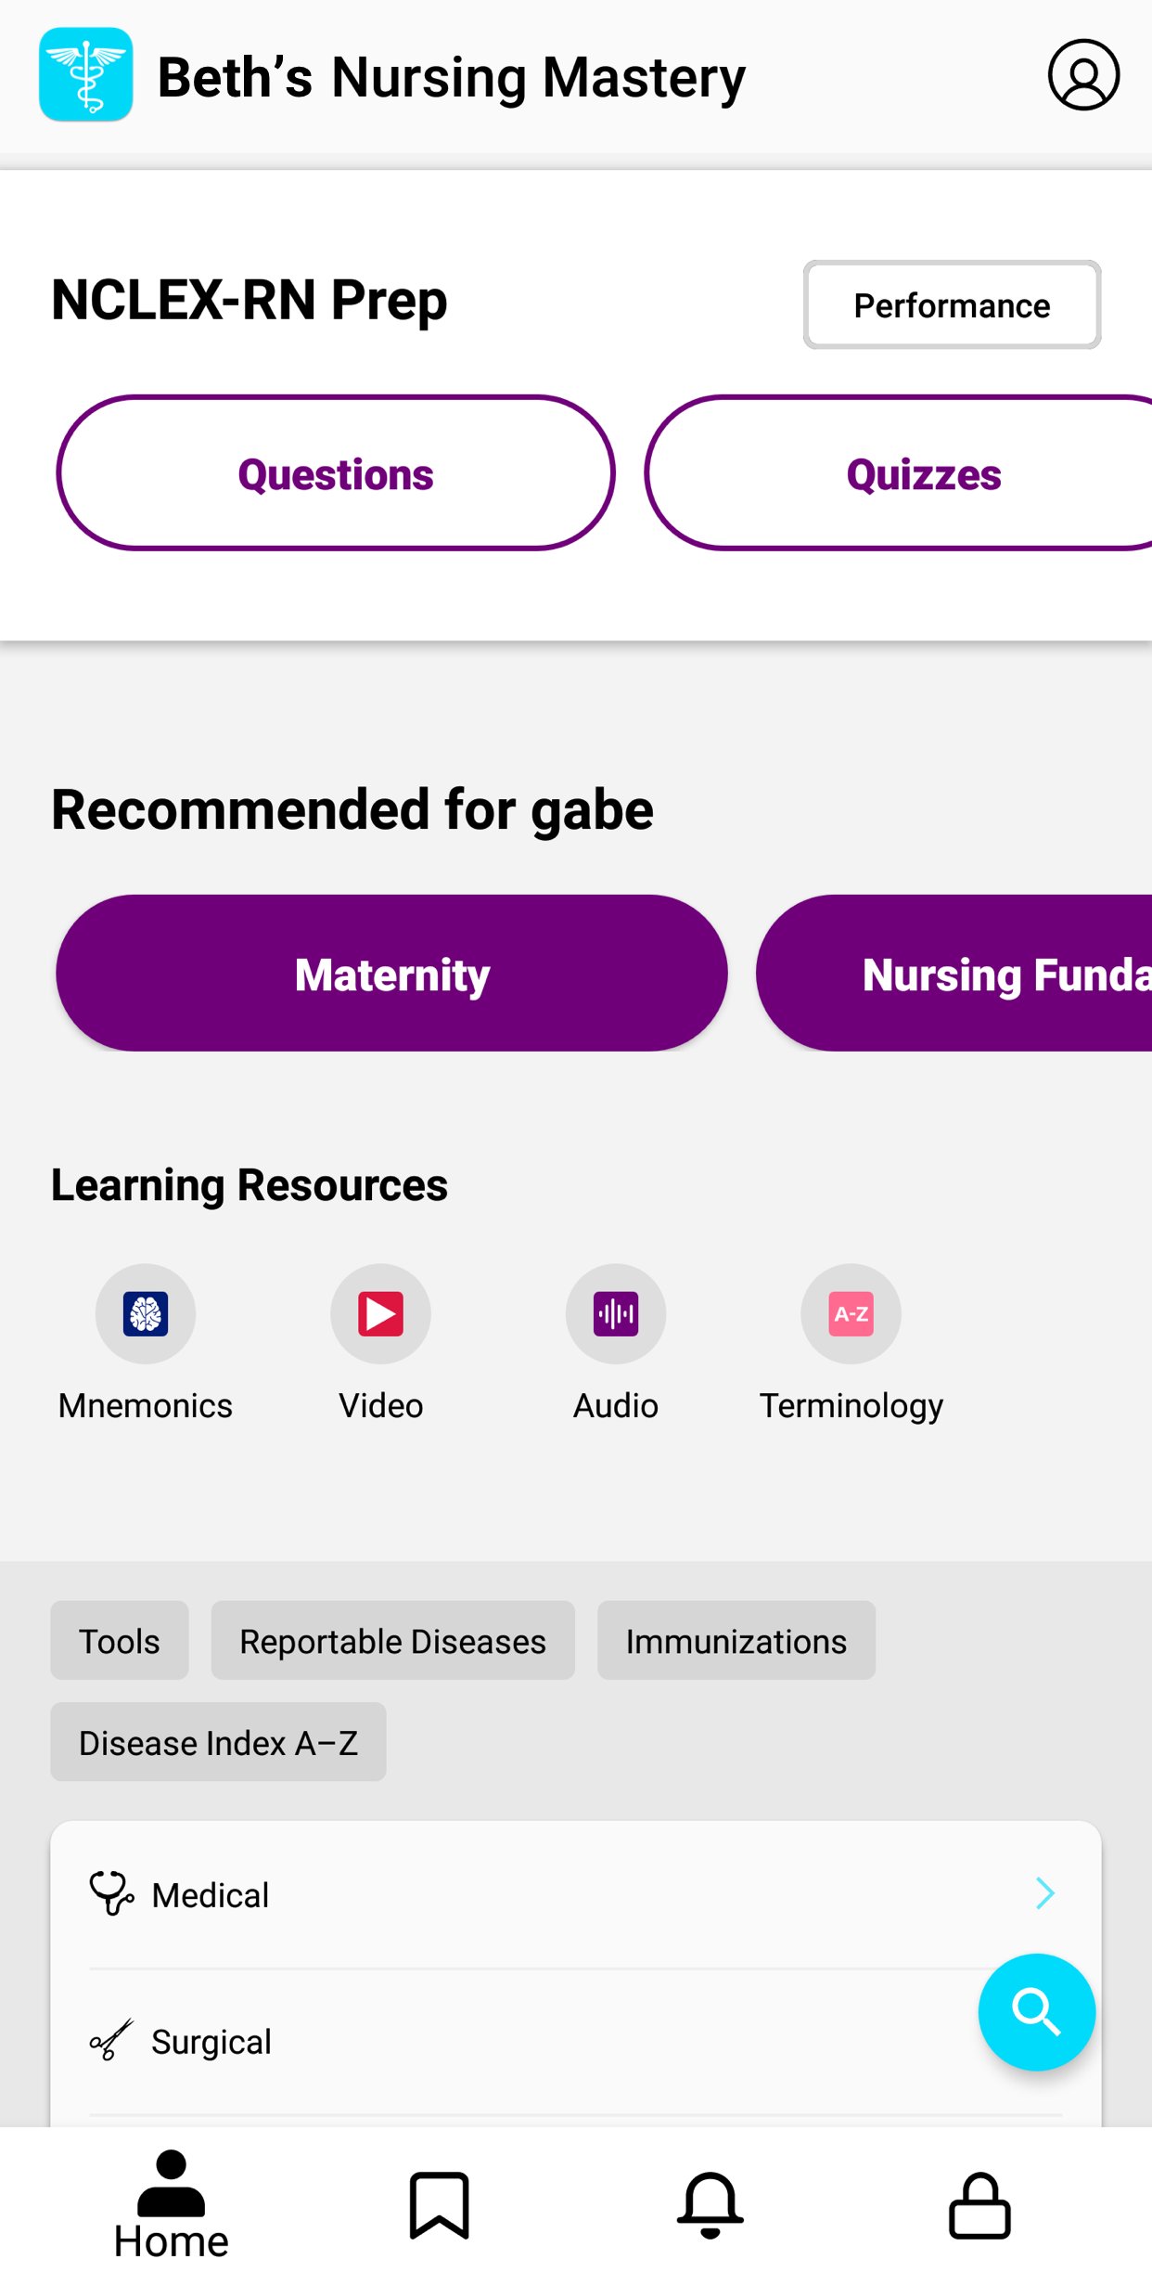Open Disease Index A–Z chip
Image resolution: width=1152 pixels, height=2285 pixels.
(218, 1742)
